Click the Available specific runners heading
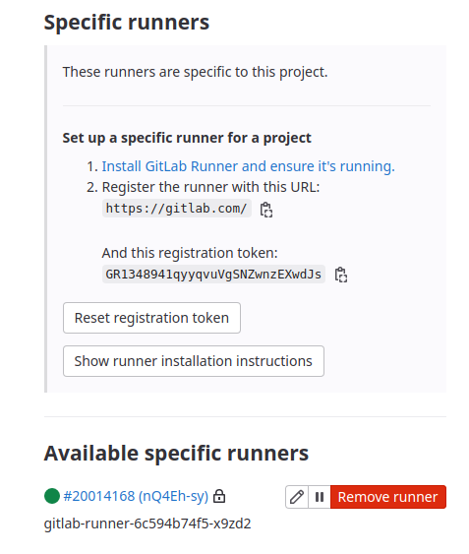469x554 pixels. 176,453
